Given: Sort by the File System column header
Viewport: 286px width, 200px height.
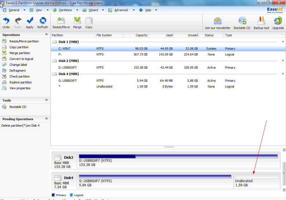Looking at the screenshot, I should tap(109, 35).
